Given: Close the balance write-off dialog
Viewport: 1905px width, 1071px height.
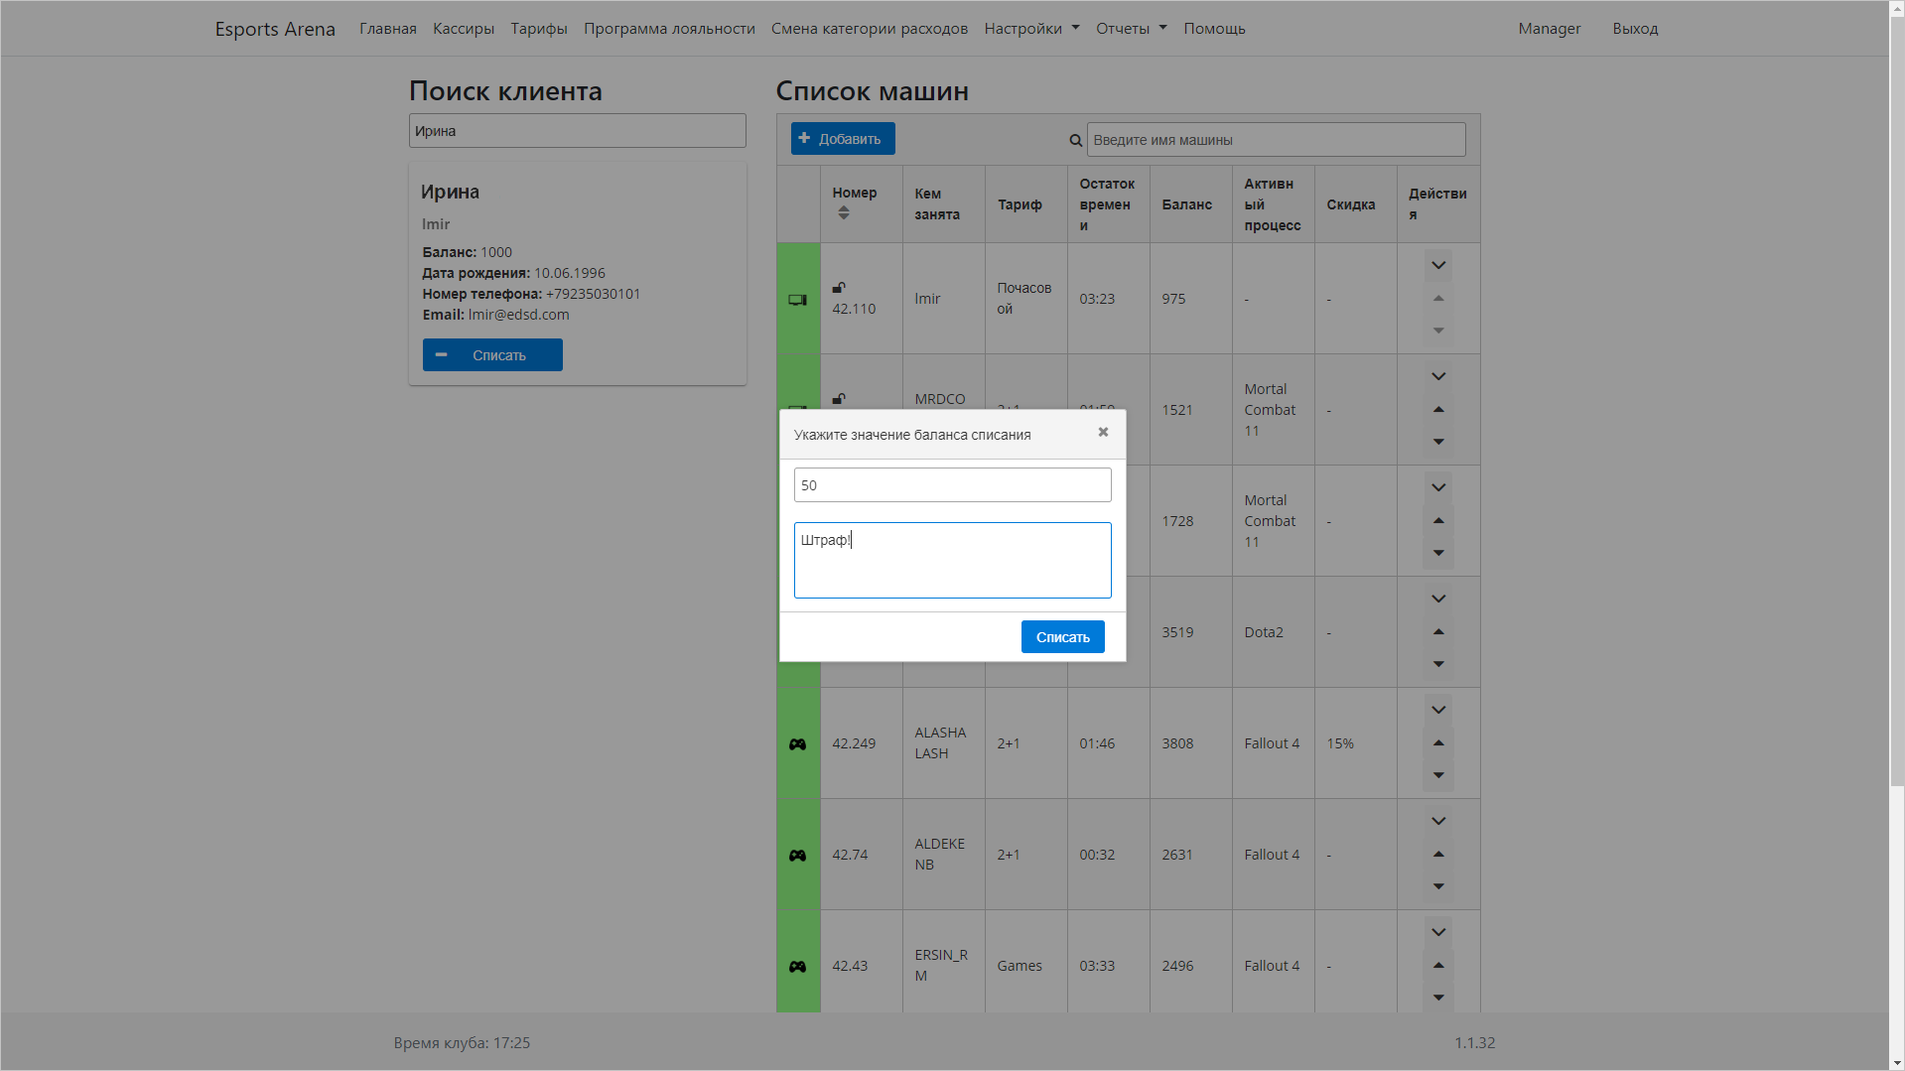Looking at the screenshot, I should 1103,432.
